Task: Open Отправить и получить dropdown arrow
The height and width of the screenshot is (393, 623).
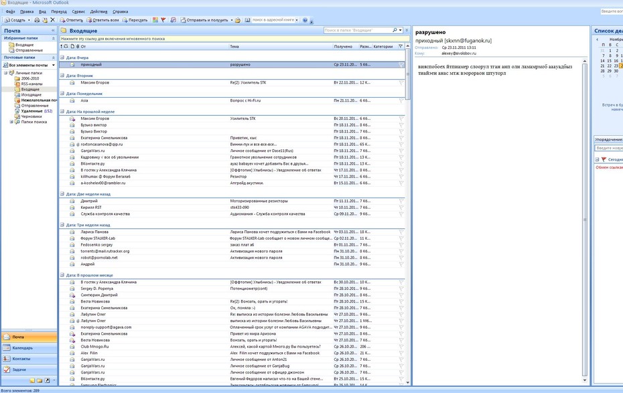Action: 232,20
